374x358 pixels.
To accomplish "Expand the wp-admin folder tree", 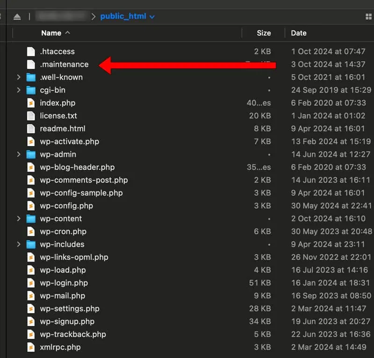I will click(18, 154).
